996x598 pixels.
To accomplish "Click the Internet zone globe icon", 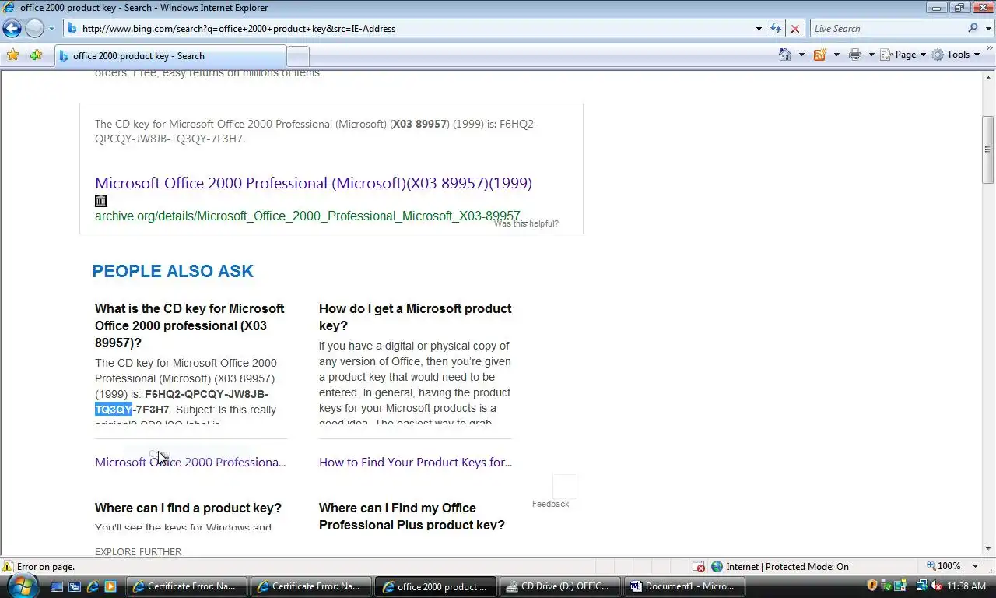I will 717,567.
